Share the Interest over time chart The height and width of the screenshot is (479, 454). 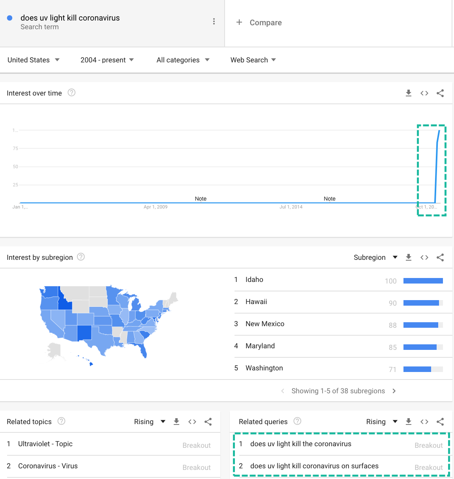point(440,93)
